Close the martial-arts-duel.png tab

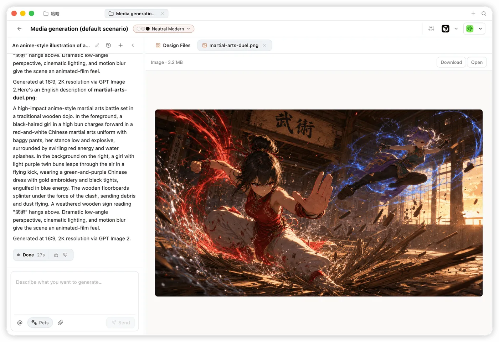tap(264, 46)
